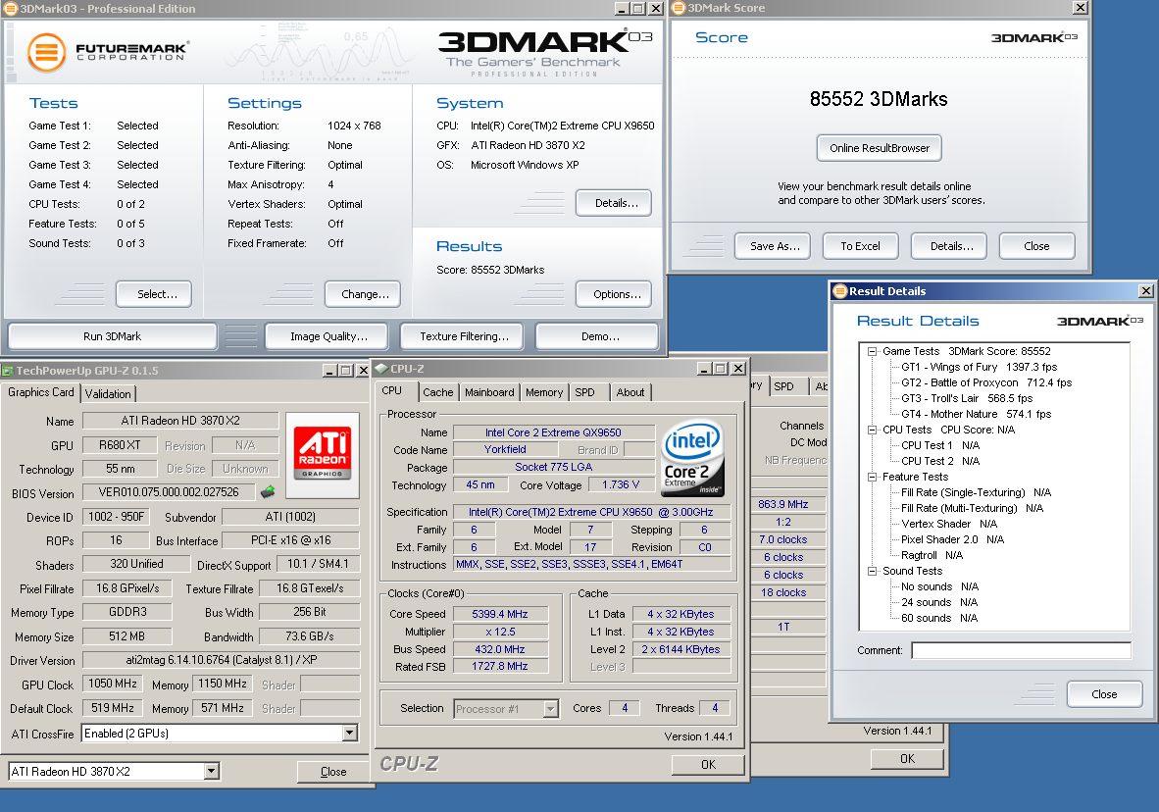The image size is (1159, 812).
Task: Collapse the Feature Tests tree node
Action: (873, 477)
